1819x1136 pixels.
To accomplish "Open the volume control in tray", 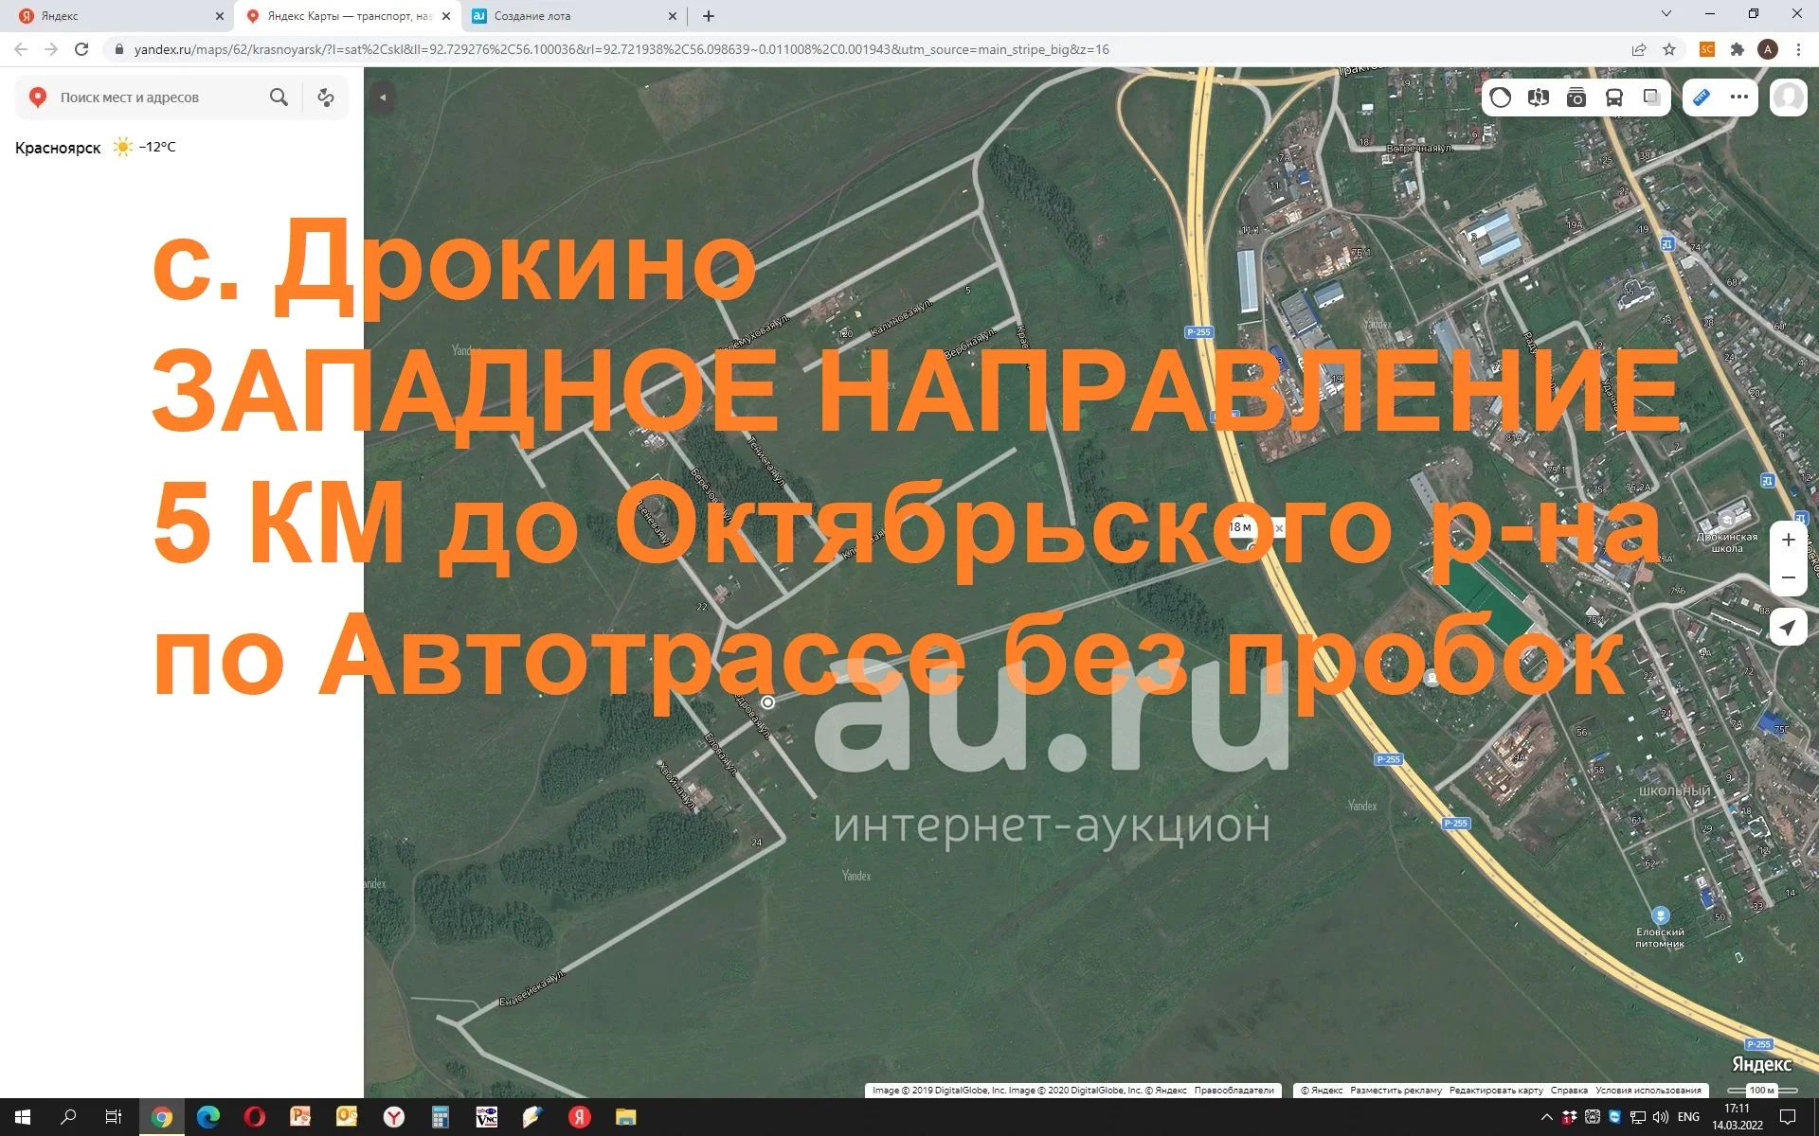I will coord(1661,1117).
